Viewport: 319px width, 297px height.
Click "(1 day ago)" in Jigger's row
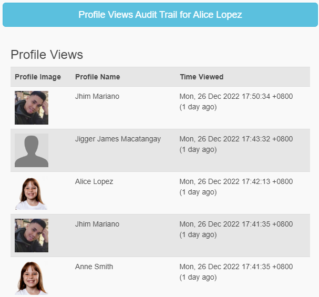(x=198, y=150)
